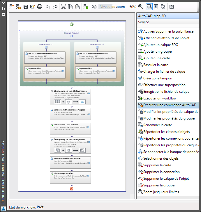Click Supprimer la connexion activity
The image size is (201, 212).
[168, 172]
